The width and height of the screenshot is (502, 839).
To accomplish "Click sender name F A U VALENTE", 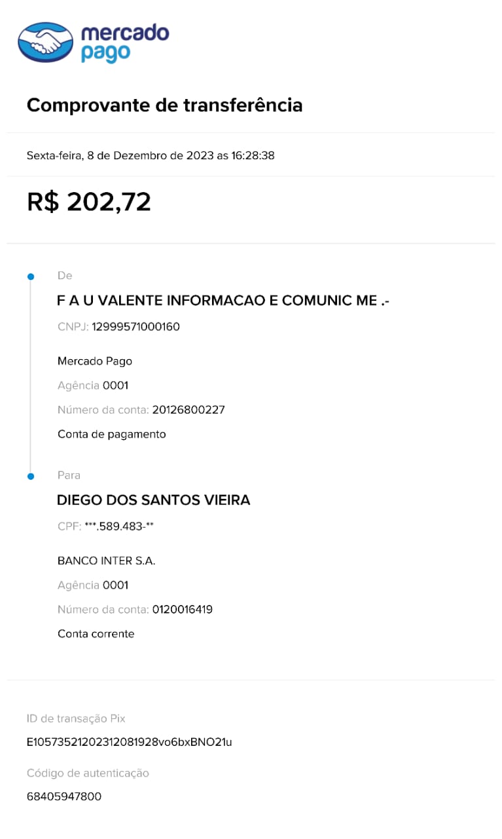I will click(223, 301).
